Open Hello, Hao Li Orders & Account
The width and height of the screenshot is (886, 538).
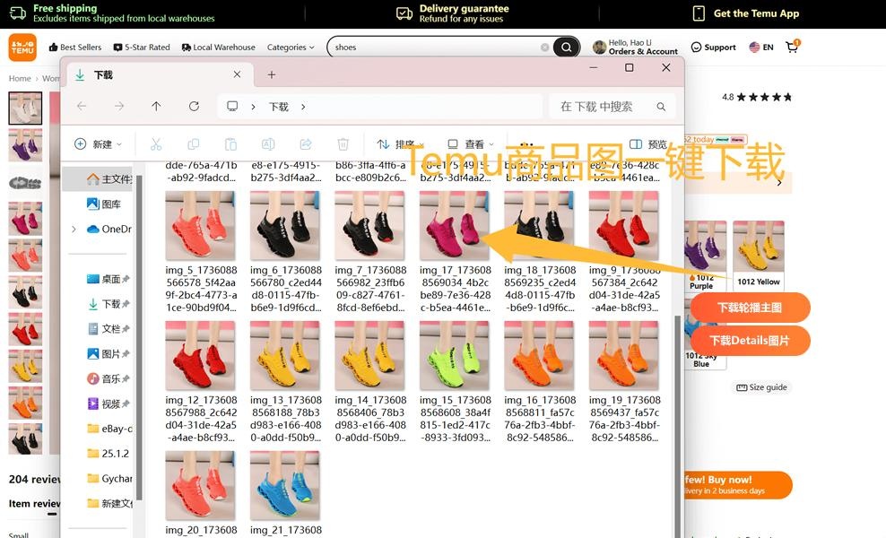pos(635,47)
